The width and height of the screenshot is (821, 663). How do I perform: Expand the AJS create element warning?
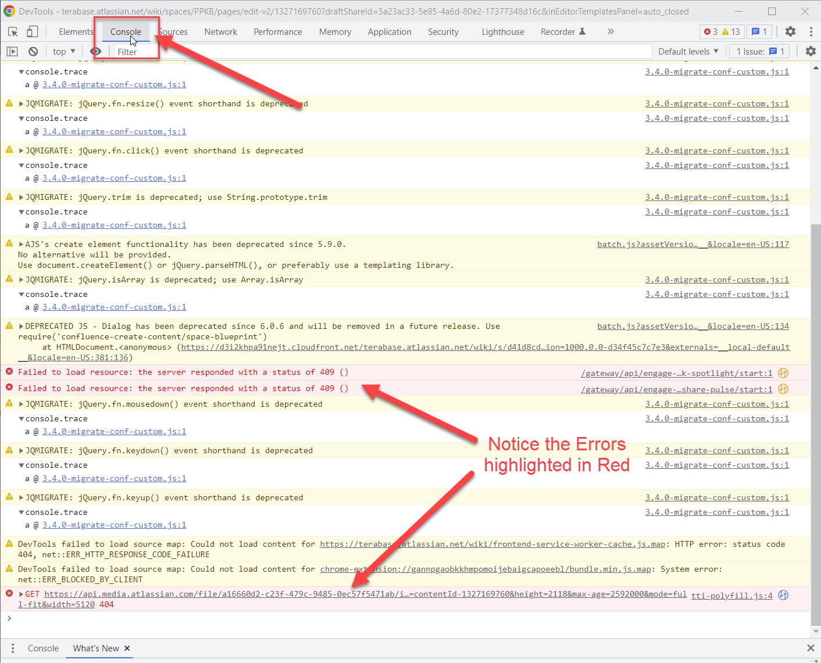22,244
